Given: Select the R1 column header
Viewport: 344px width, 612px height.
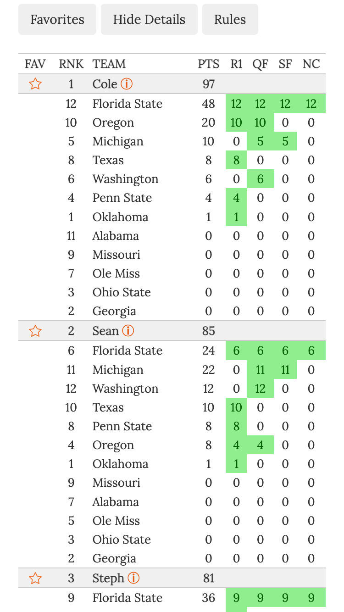Looking at the screenshot, I should pyautogui.click(x=236, y=64).
